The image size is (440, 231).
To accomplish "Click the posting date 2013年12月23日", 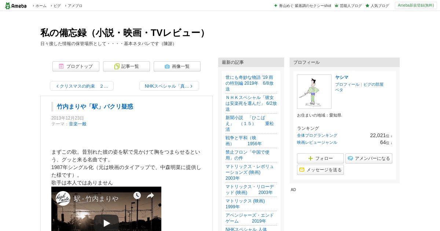I will click(x=67, y=118).
